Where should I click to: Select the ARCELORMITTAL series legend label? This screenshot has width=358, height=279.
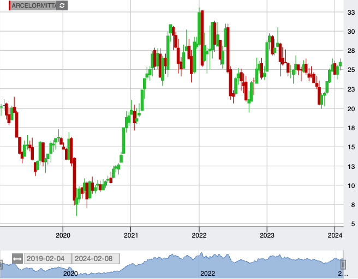click(x=34, y=5)
